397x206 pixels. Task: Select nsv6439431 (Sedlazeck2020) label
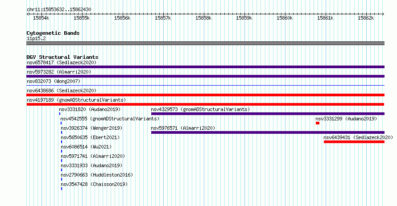click(358, 137)
